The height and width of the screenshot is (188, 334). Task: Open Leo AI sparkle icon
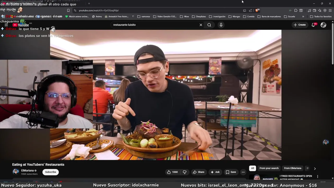(x=320, y=10)
